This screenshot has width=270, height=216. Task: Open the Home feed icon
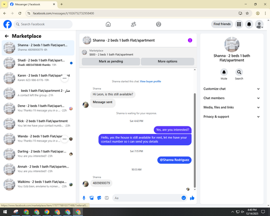[x=108, y=24]
